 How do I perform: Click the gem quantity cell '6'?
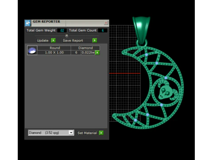[x=76, y=52]
